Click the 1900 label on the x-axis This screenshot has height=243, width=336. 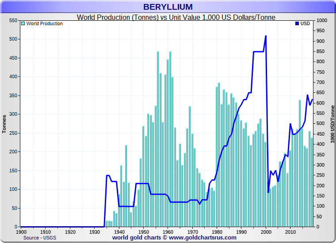coord(21,232)
